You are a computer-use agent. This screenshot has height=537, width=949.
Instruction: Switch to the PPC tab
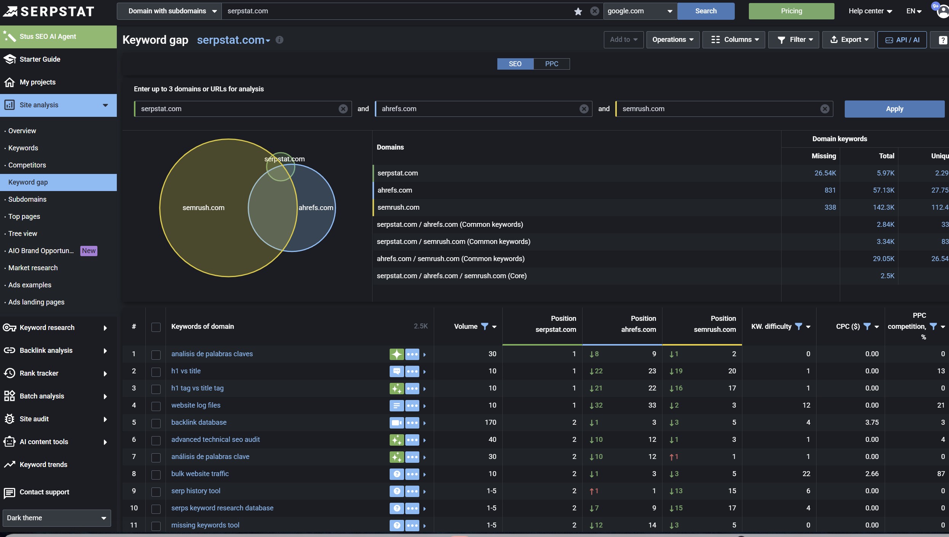pyautogui.click(x=551, y=64)
